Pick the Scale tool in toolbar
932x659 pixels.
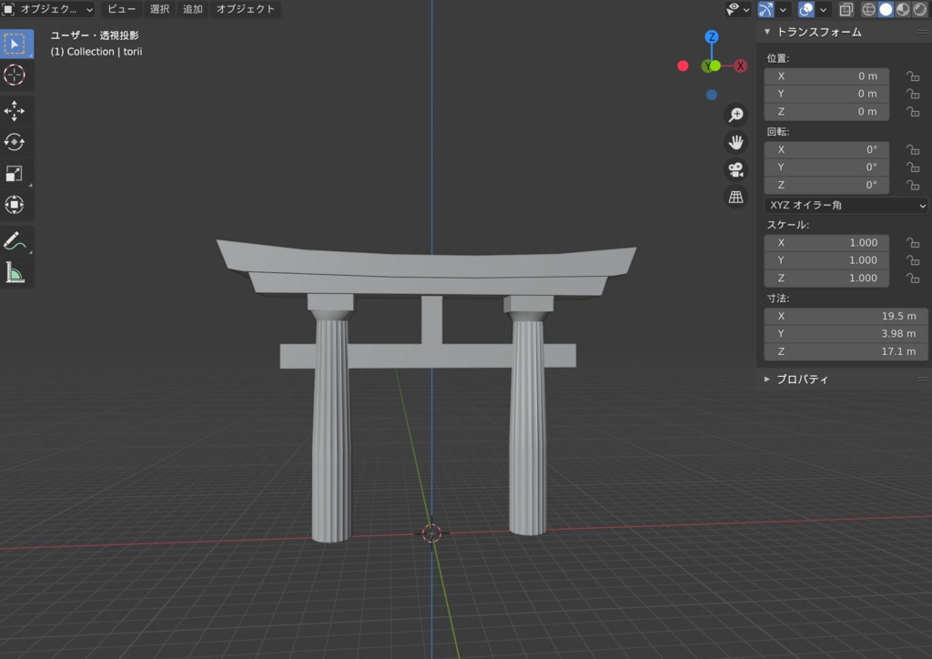(15, 174)
